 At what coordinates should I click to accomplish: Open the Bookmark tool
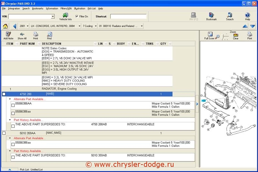point(212,16)
